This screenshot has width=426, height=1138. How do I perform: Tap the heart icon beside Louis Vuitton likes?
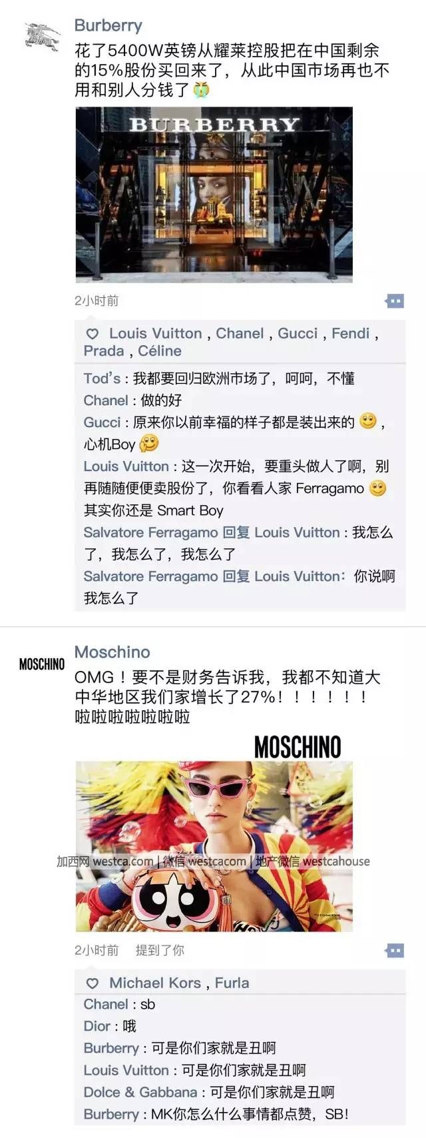coord(93,334)
